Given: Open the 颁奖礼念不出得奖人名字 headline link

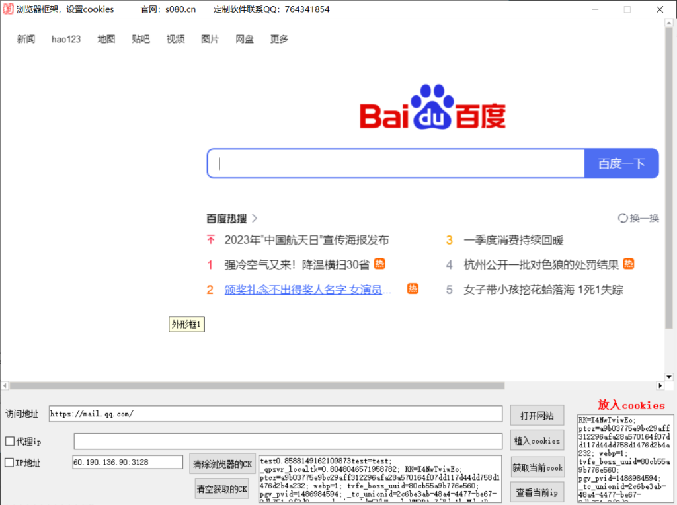Looking at the screenshot, I should click(308, 290).
